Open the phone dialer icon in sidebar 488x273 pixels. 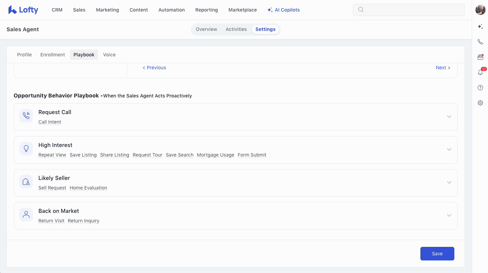pyautogui.click(x=480, y=42)
